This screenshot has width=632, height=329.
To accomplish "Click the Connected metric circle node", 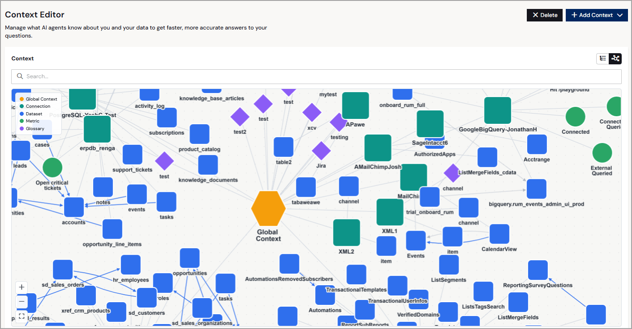I will pyautogui.click(x=576, y=117).
